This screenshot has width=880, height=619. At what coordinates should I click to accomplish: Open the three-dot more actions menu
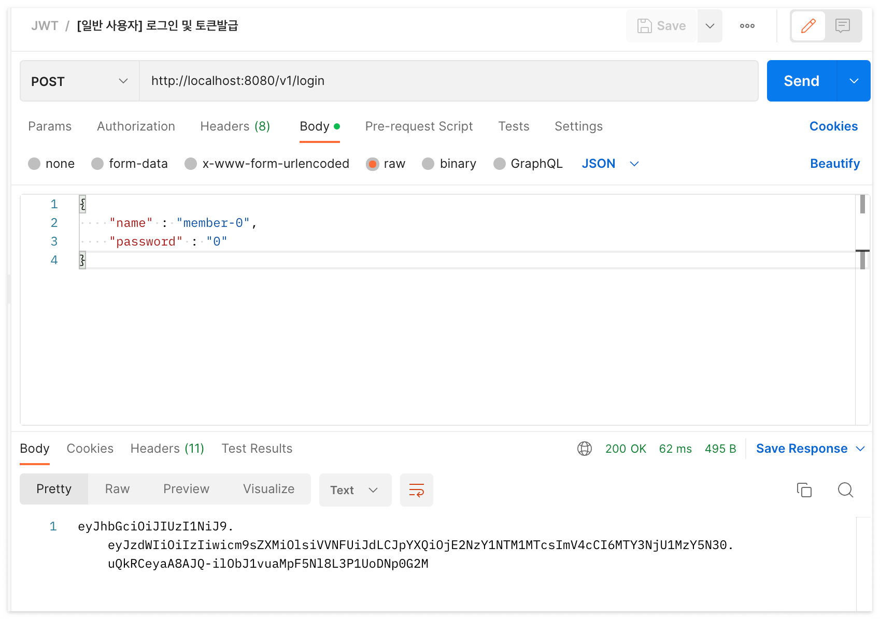tap(747, 26)
